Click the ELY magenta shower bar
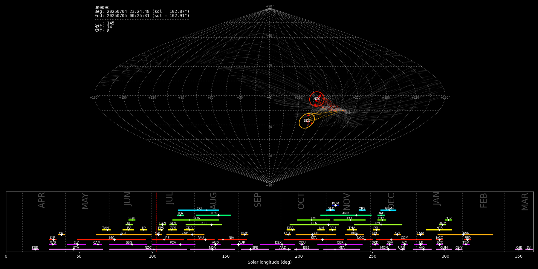 pos(76,244)
